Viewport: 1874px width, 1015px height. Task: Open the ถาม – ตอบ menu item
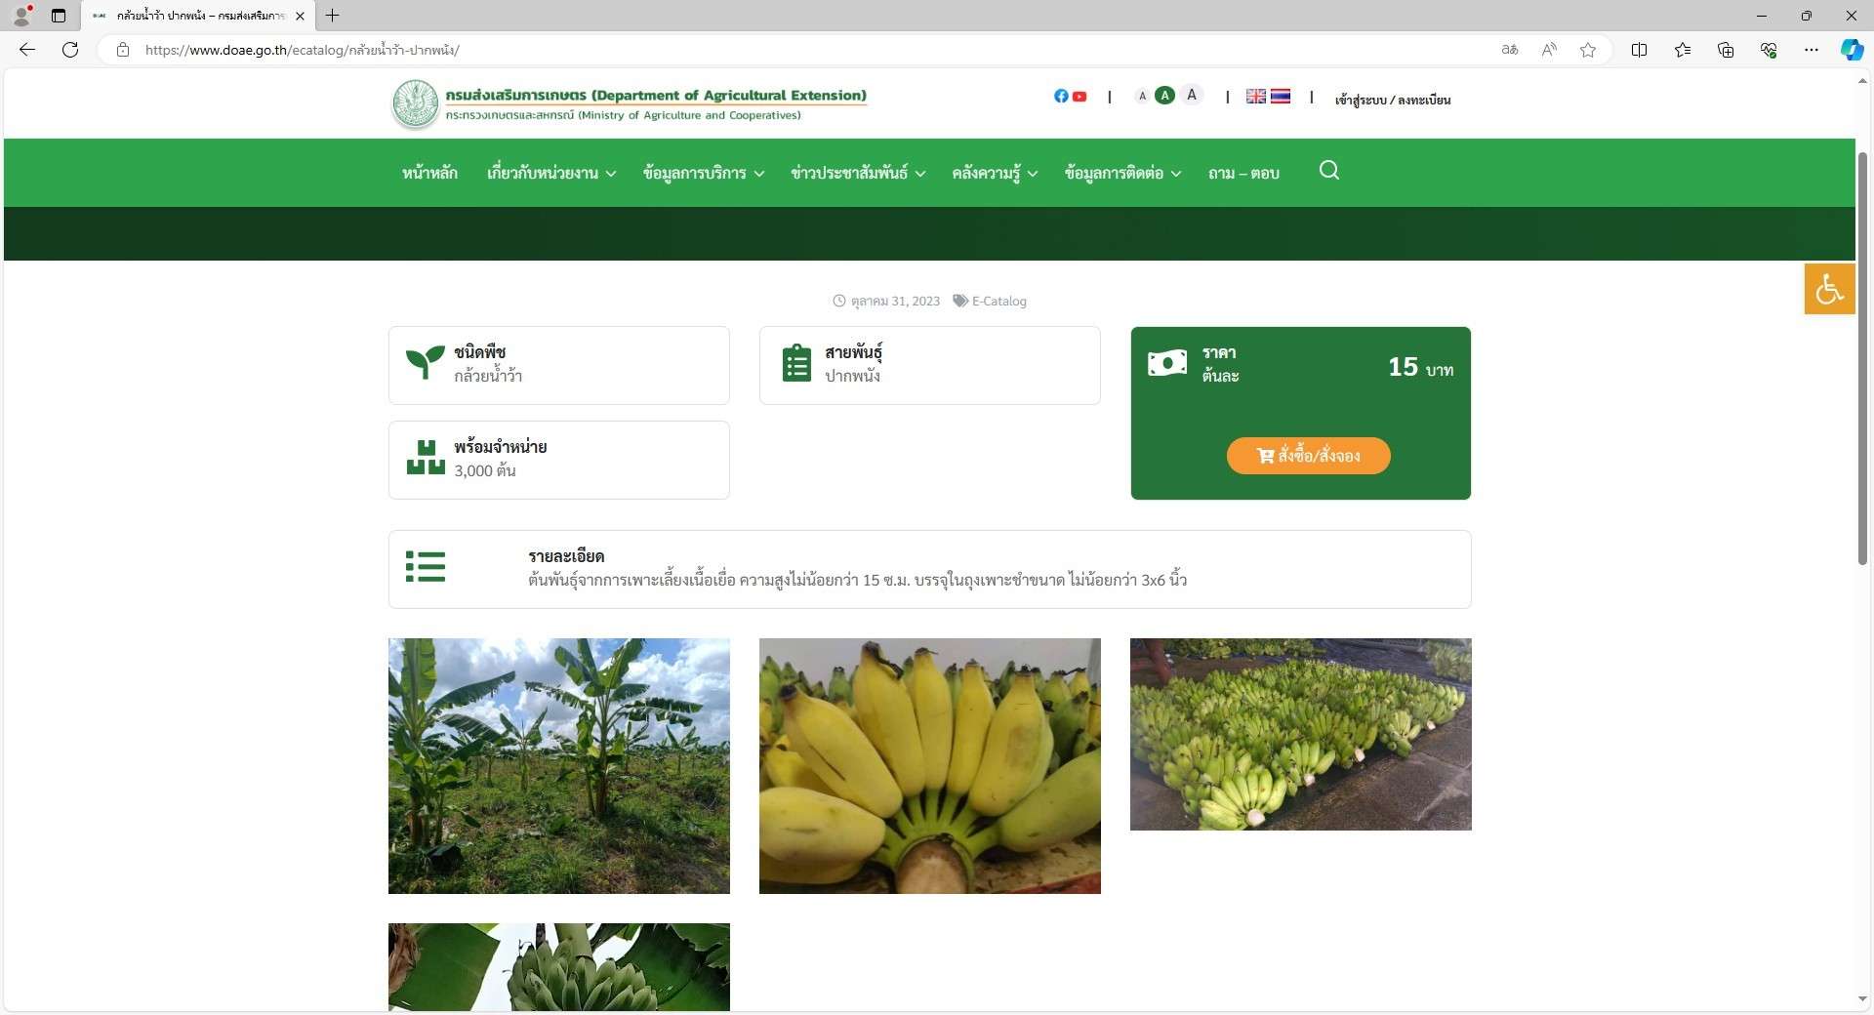point(1243,173)
